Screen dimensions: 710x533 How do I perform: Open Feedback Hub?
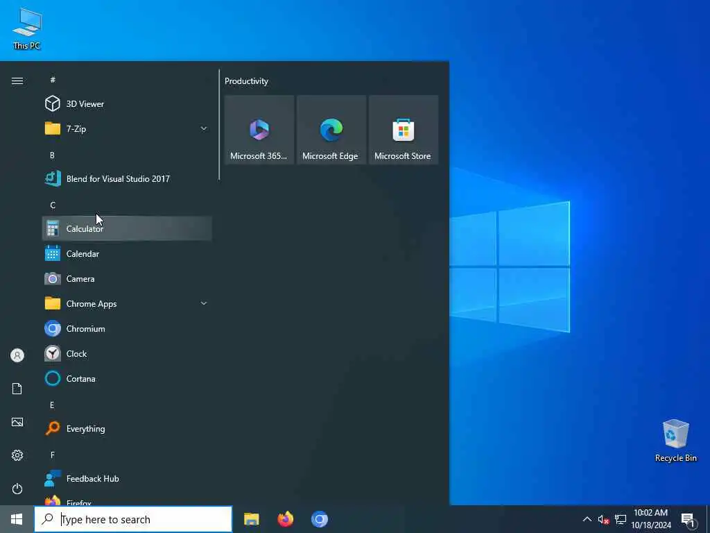point(127,478)
